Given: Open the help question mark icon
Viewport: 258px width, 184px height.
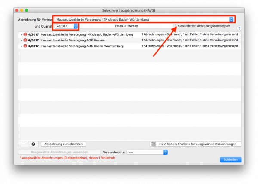Looking at the screenshot, I should pyautogui.click(x=239, y=28).
